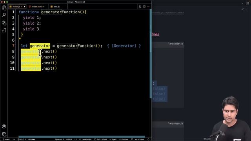Change indentation via Spaces: 2
This screenshot has height=141, width=251.
pyautogui.click(x=59, y=139)
